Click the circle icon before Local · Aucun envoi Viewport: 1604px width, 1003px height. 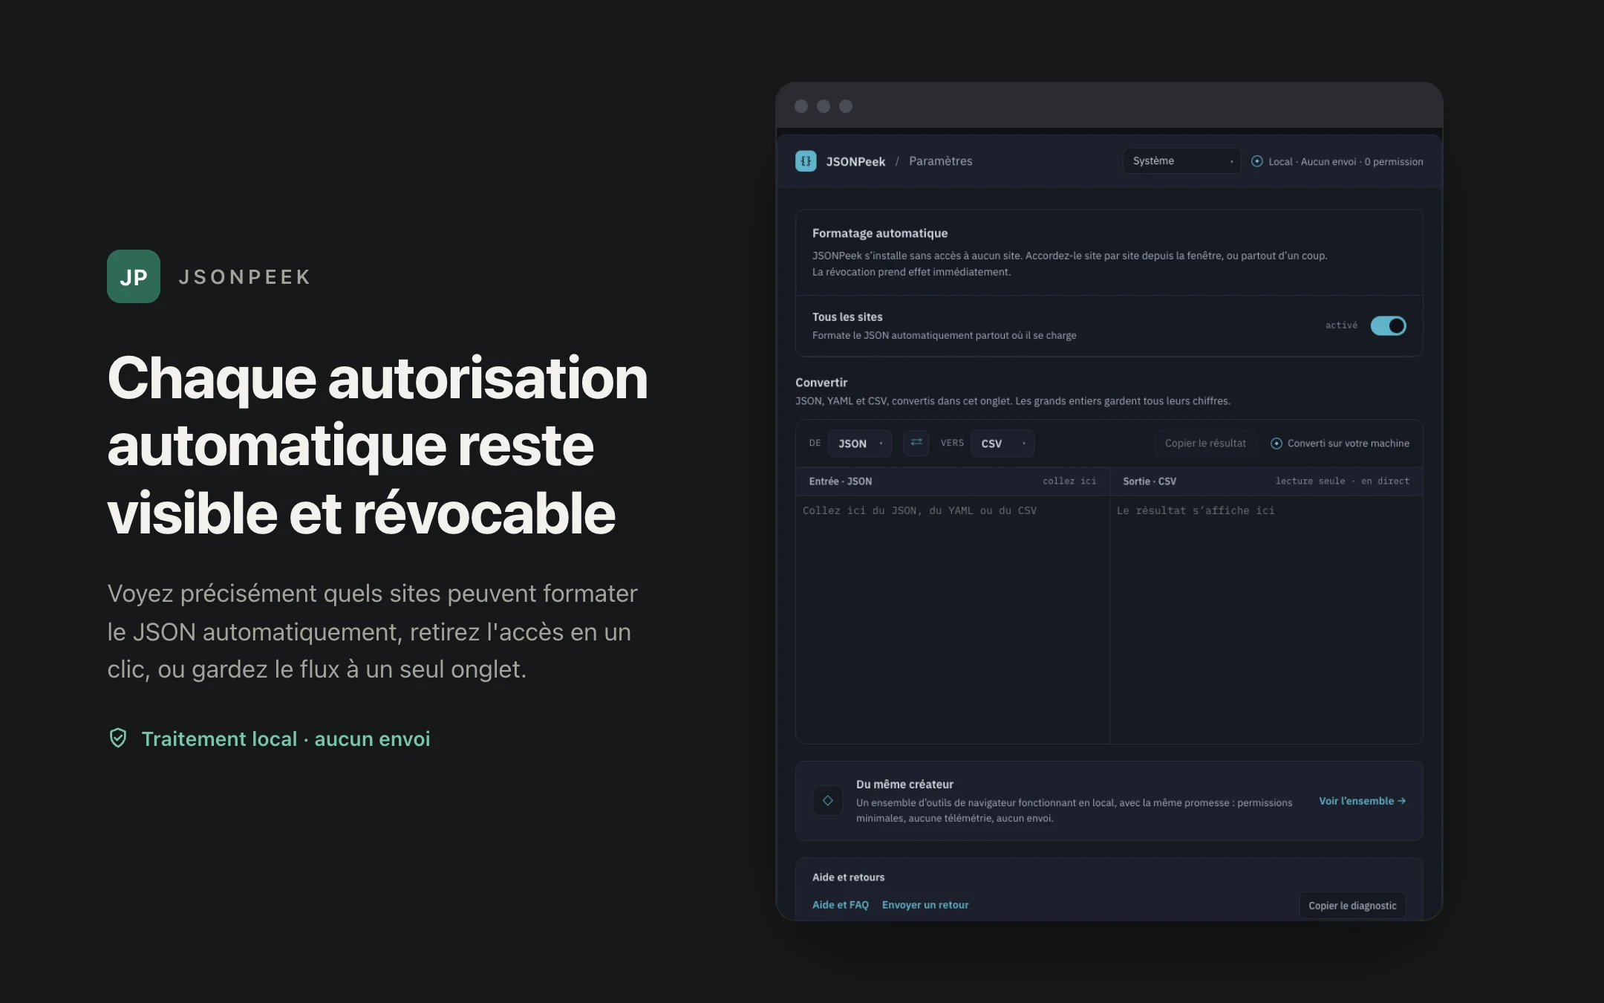pos(1257,161)
